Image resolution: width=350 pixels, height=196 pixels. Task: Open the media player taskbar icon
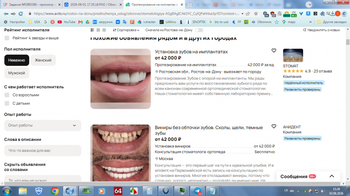pos(102,191)
